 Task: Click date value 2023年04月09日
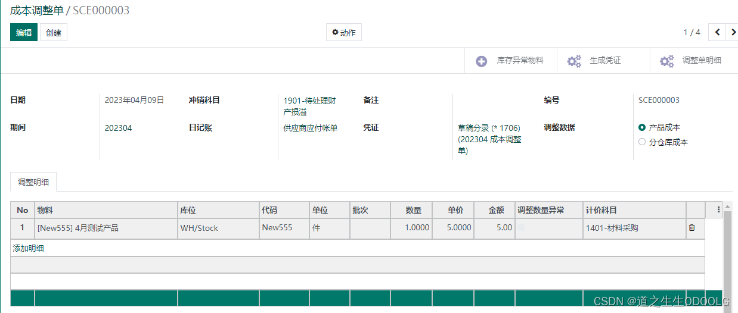click(134, 100)
